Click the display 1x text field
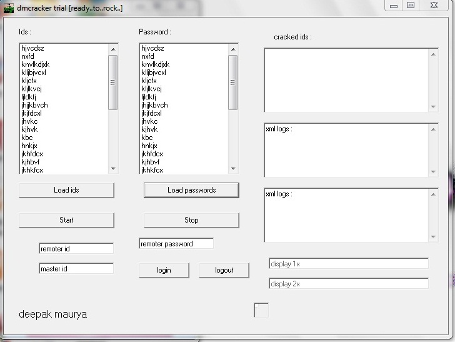Screen dimensions: 455x342 [x=349, y=264]
